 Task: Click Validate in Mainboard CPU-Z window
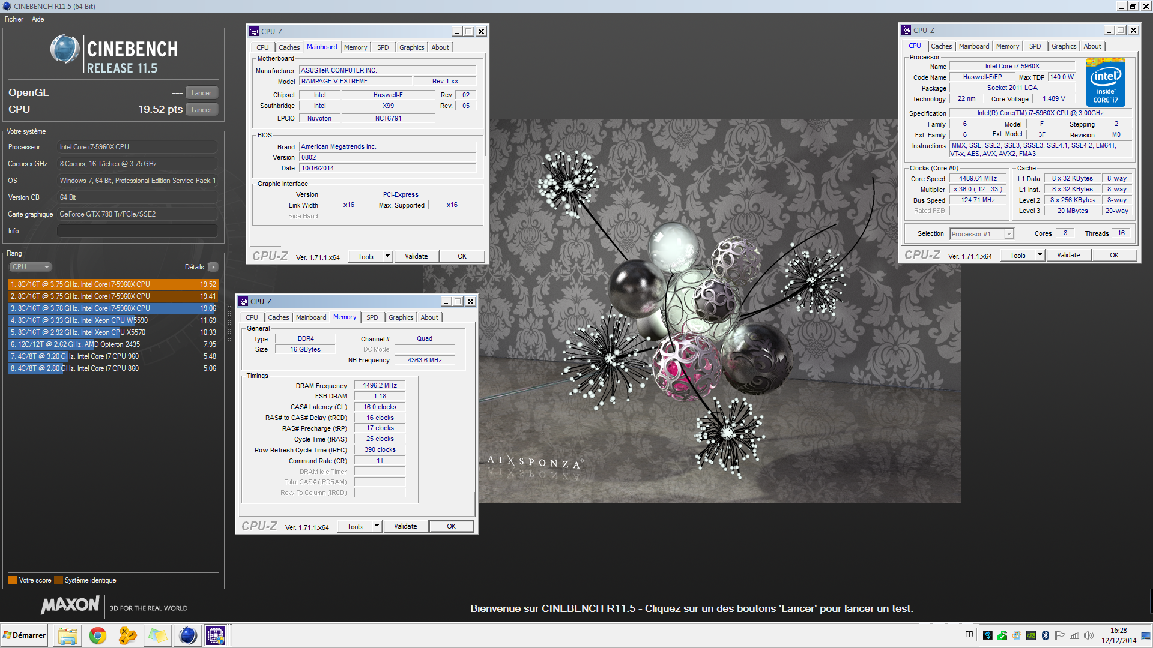tap(416, 257)
